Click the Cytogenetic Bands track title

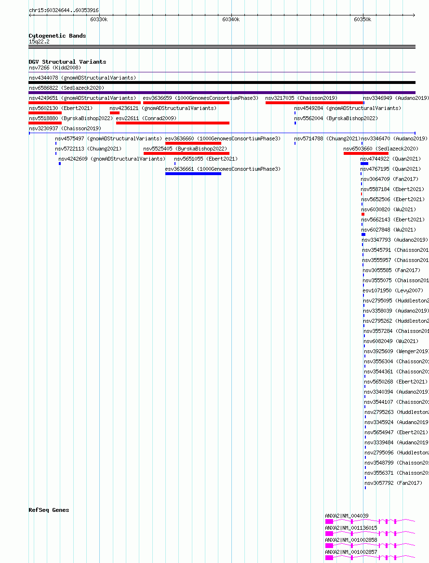click(57, 36)
